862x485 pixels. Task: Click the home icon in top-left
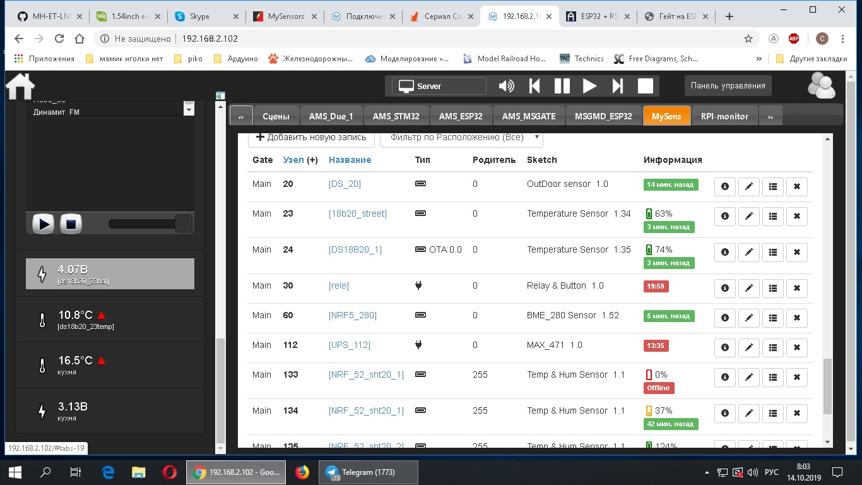click(20, 87)
